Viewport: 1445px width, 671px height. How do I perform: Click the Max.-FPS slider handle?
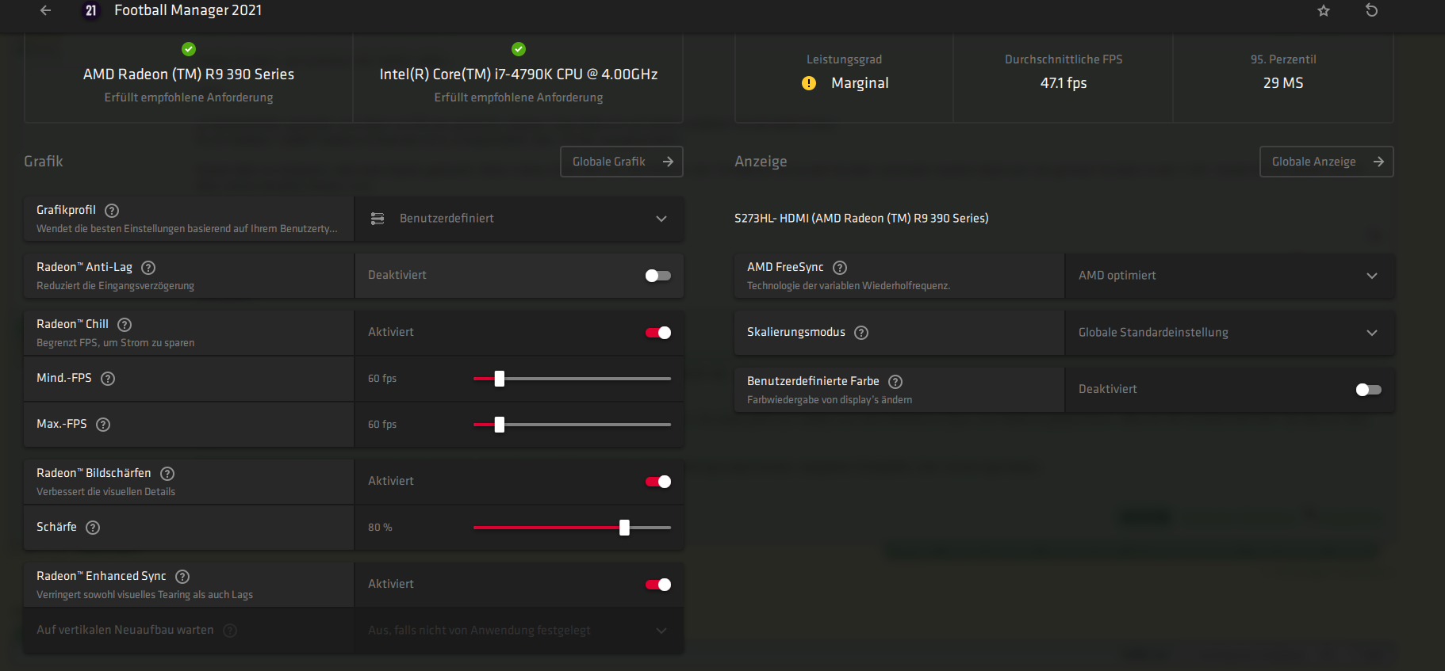500,425
